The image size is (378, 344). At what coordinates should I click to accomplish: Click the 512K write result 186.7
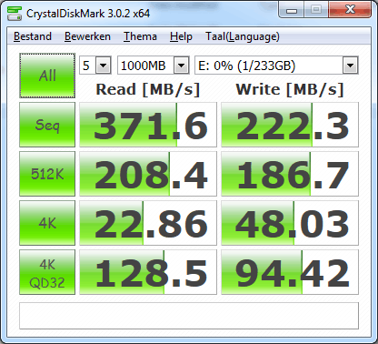(290, 174)
